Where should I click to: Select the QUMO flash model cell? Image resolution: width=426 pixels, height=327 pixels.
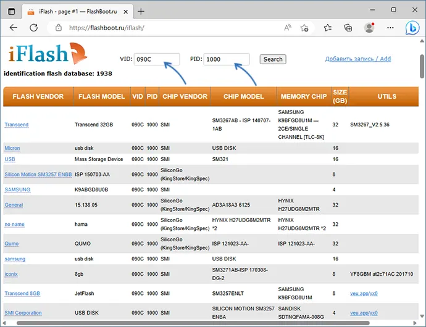tap(83, 244)
